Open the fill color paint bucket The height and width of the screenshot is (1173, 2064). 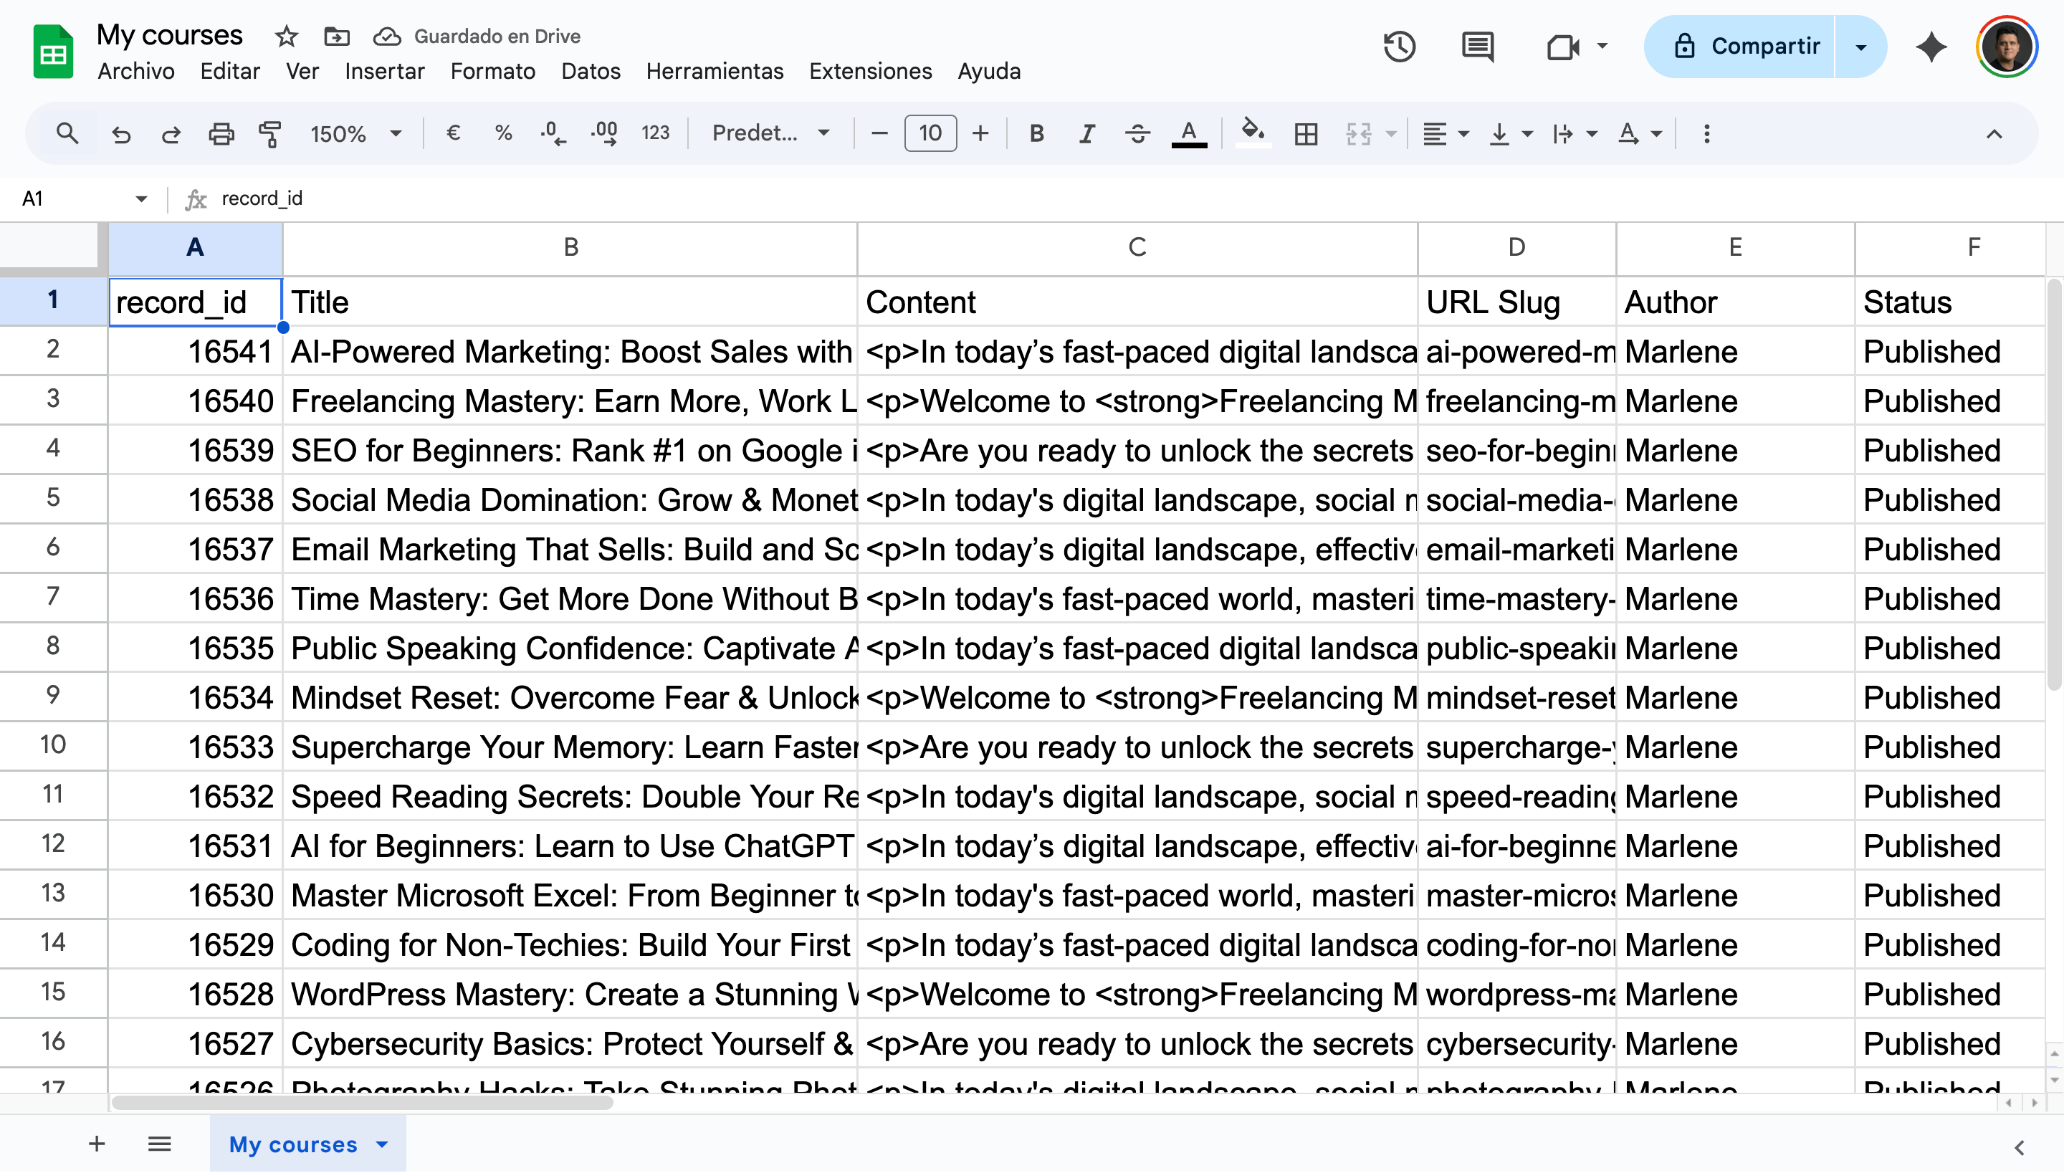1251,134
